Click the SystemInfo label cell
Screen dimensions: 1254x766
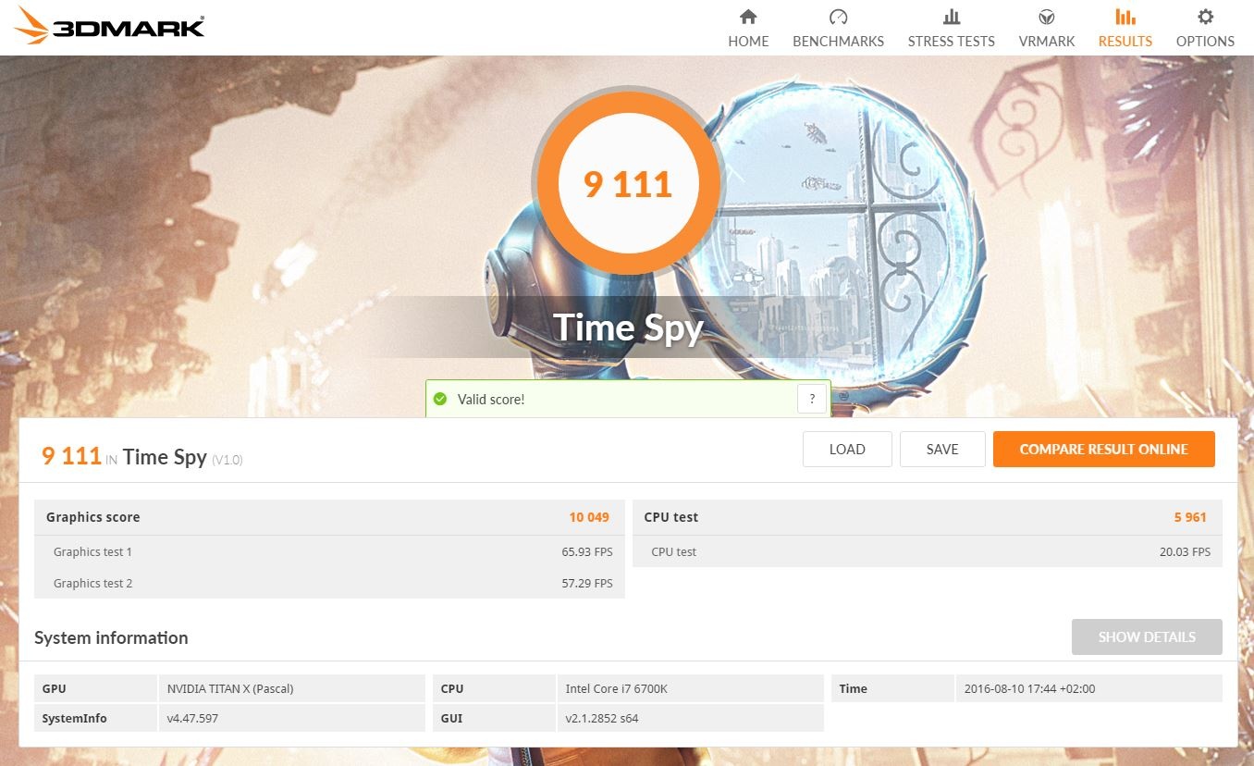pyautogui.click(x=96, y=719)
